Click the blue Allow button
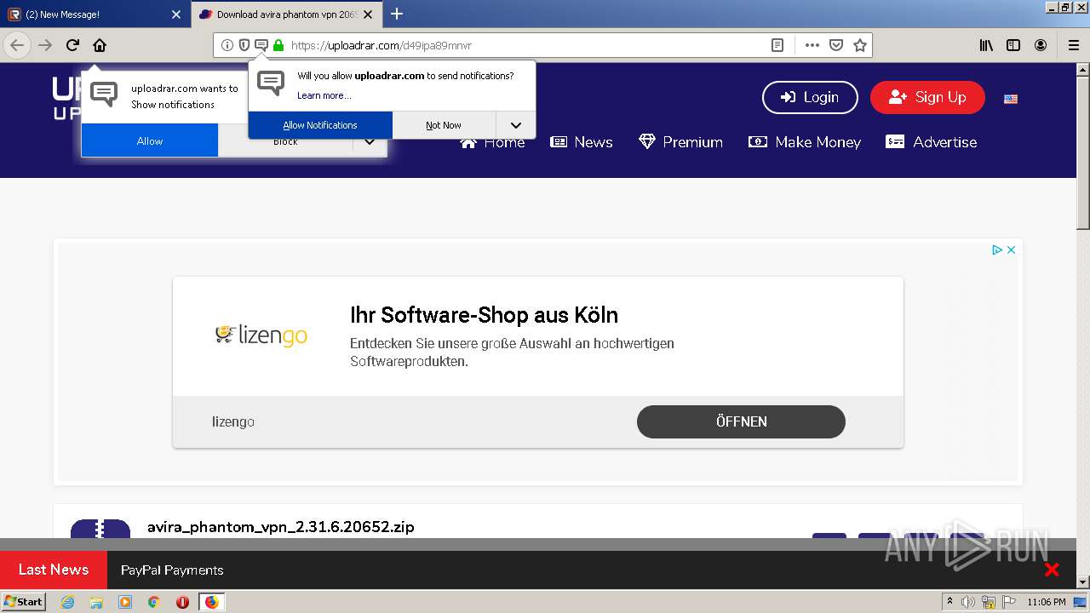 (x=150, y=140)
